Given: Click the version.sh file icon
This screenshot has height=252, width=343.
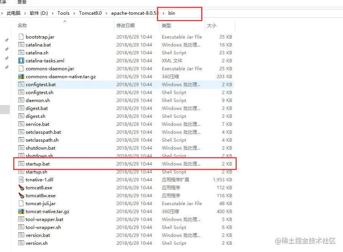Looking at the screenshot, I should [21, 243].
